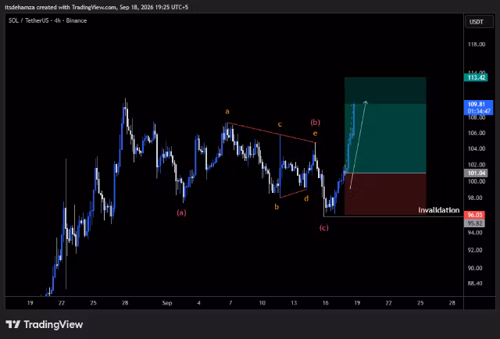
Task: Click the 90.00 price axis label
Action: [477, 268]
